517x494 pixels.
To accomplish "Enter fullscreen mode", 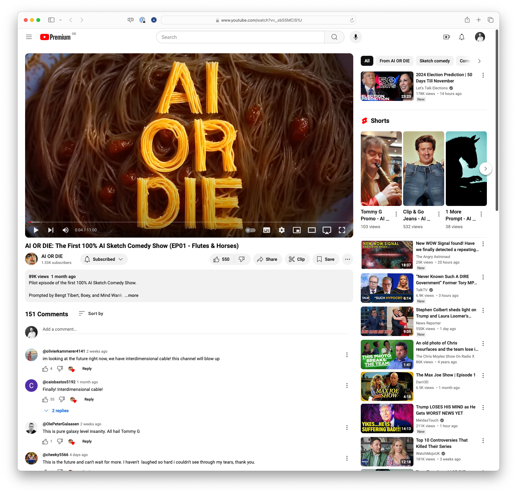I will (342, 230).
